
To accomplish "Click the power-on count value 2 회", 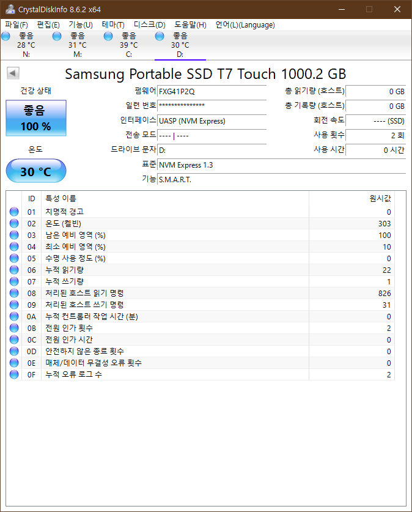I will coord(375,135).
